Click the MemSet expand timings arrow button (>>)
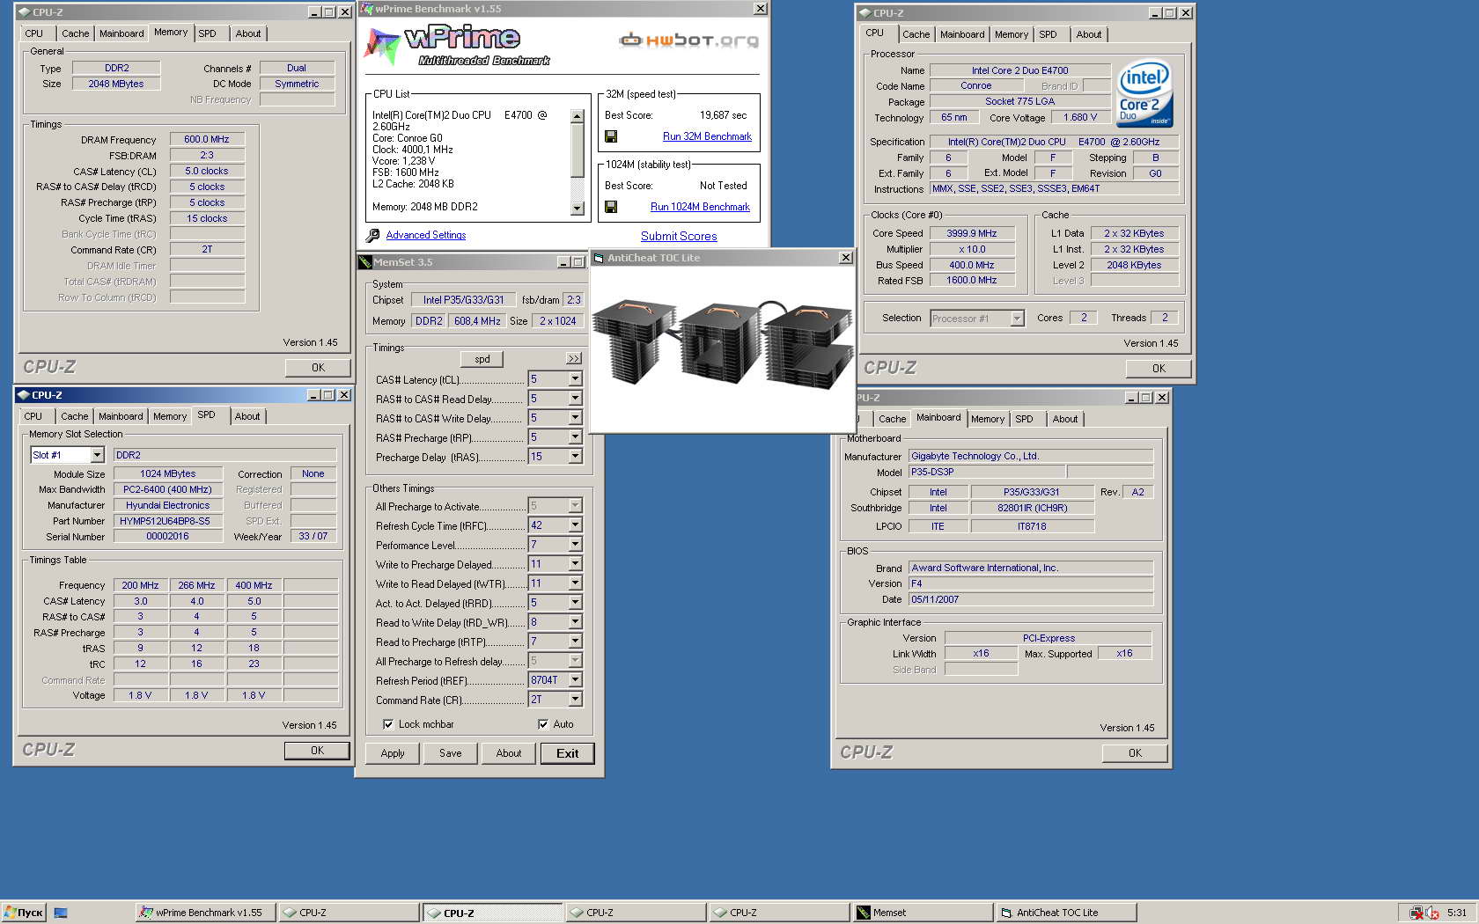This screenshot has height=924, width=1479. 574,358
